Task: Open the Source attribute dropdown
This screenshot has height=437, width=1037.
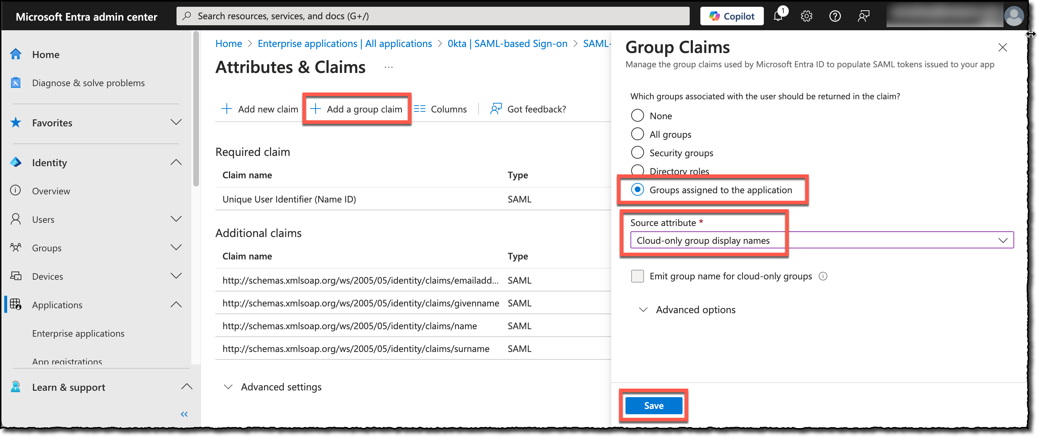Action: coord(1002,240)
